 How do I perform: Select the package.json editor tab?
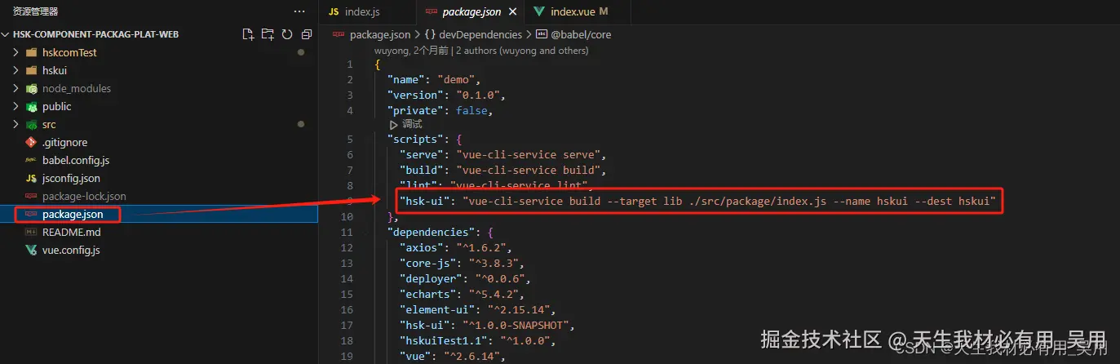point(471,12)
